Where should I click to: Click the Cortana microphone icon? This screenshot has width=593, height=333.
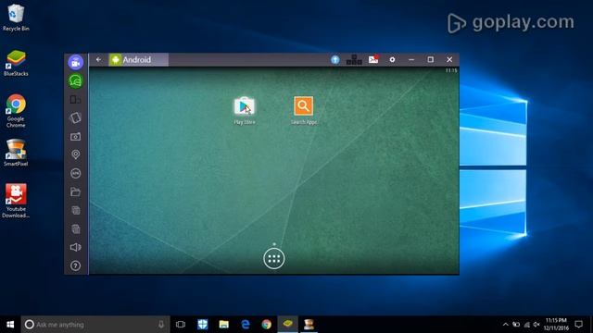[161, 325]
